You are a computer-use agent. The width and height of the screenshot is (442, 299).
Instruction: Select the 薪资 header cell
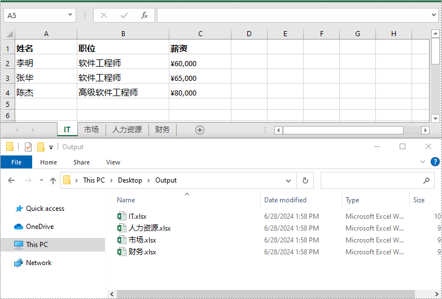[200, 47]
